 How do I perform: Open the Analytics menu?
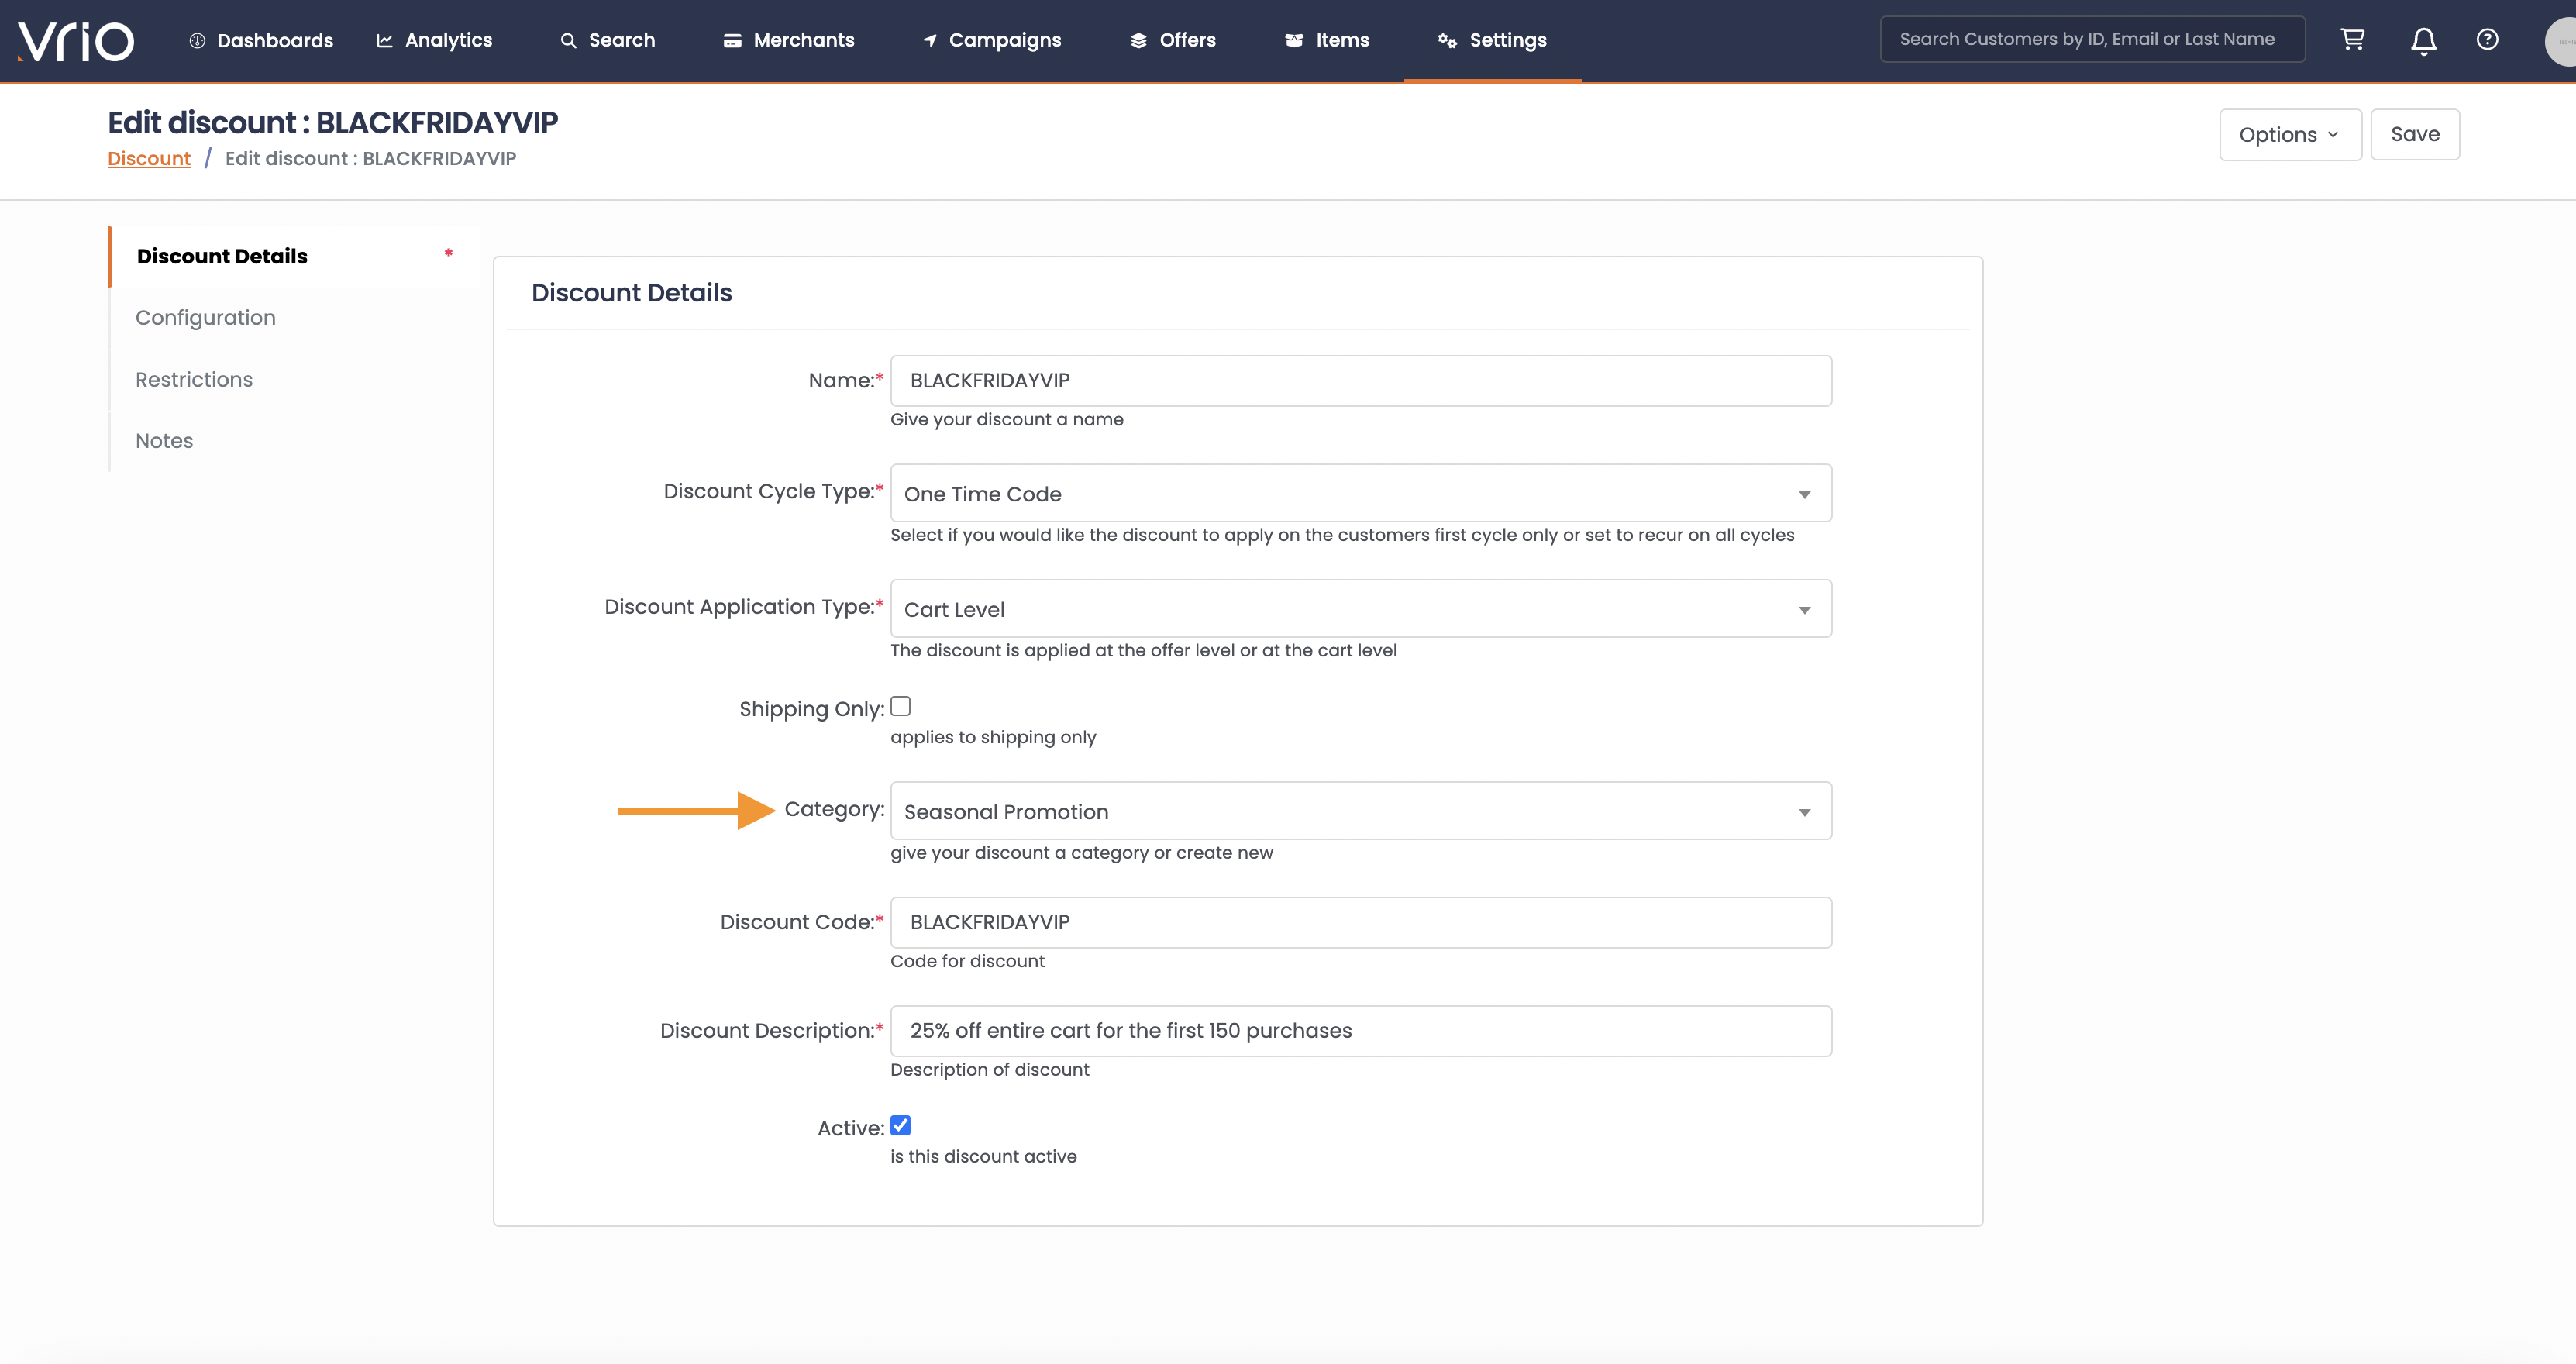tap(434, 40)
